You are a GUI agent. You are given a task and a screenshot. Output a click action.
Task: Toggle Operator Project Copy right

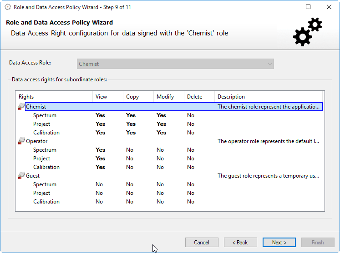point(130,159)
